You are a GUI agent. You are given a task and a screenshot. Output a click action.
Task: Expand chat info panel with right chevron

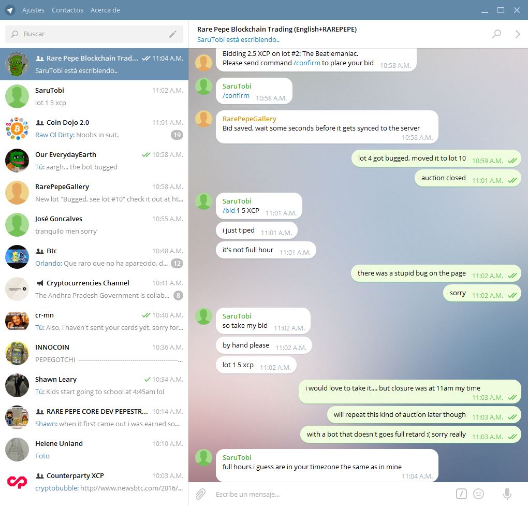518,34
